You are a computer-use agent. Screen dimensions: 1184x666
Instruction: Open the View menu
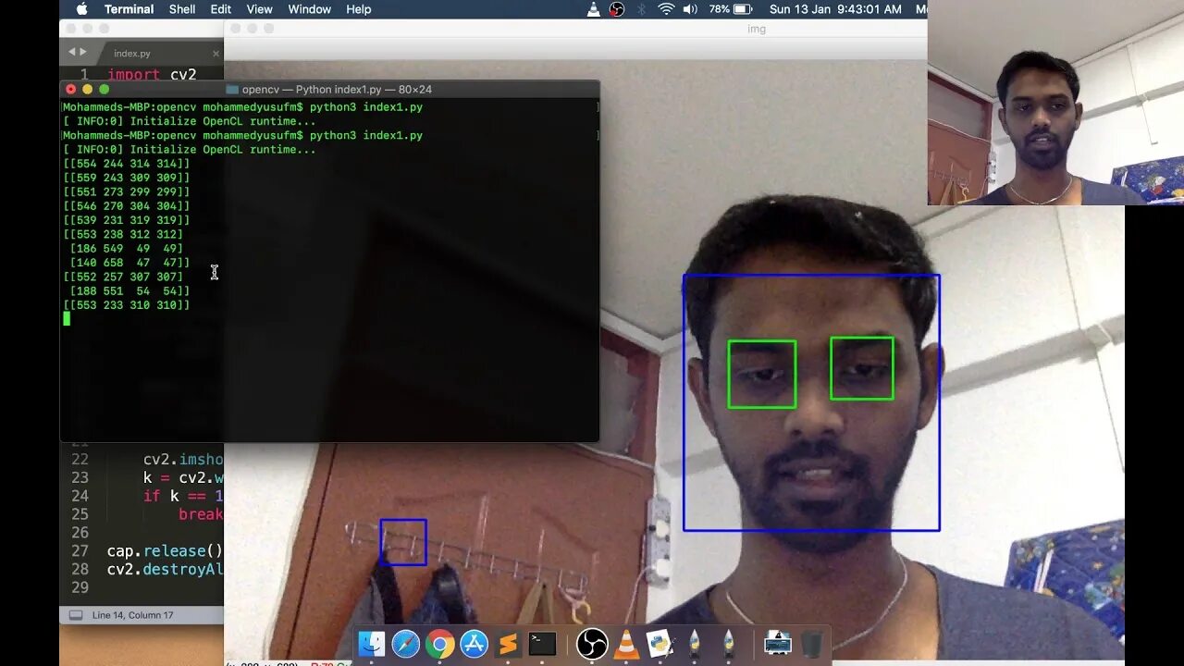coord(260,9)
